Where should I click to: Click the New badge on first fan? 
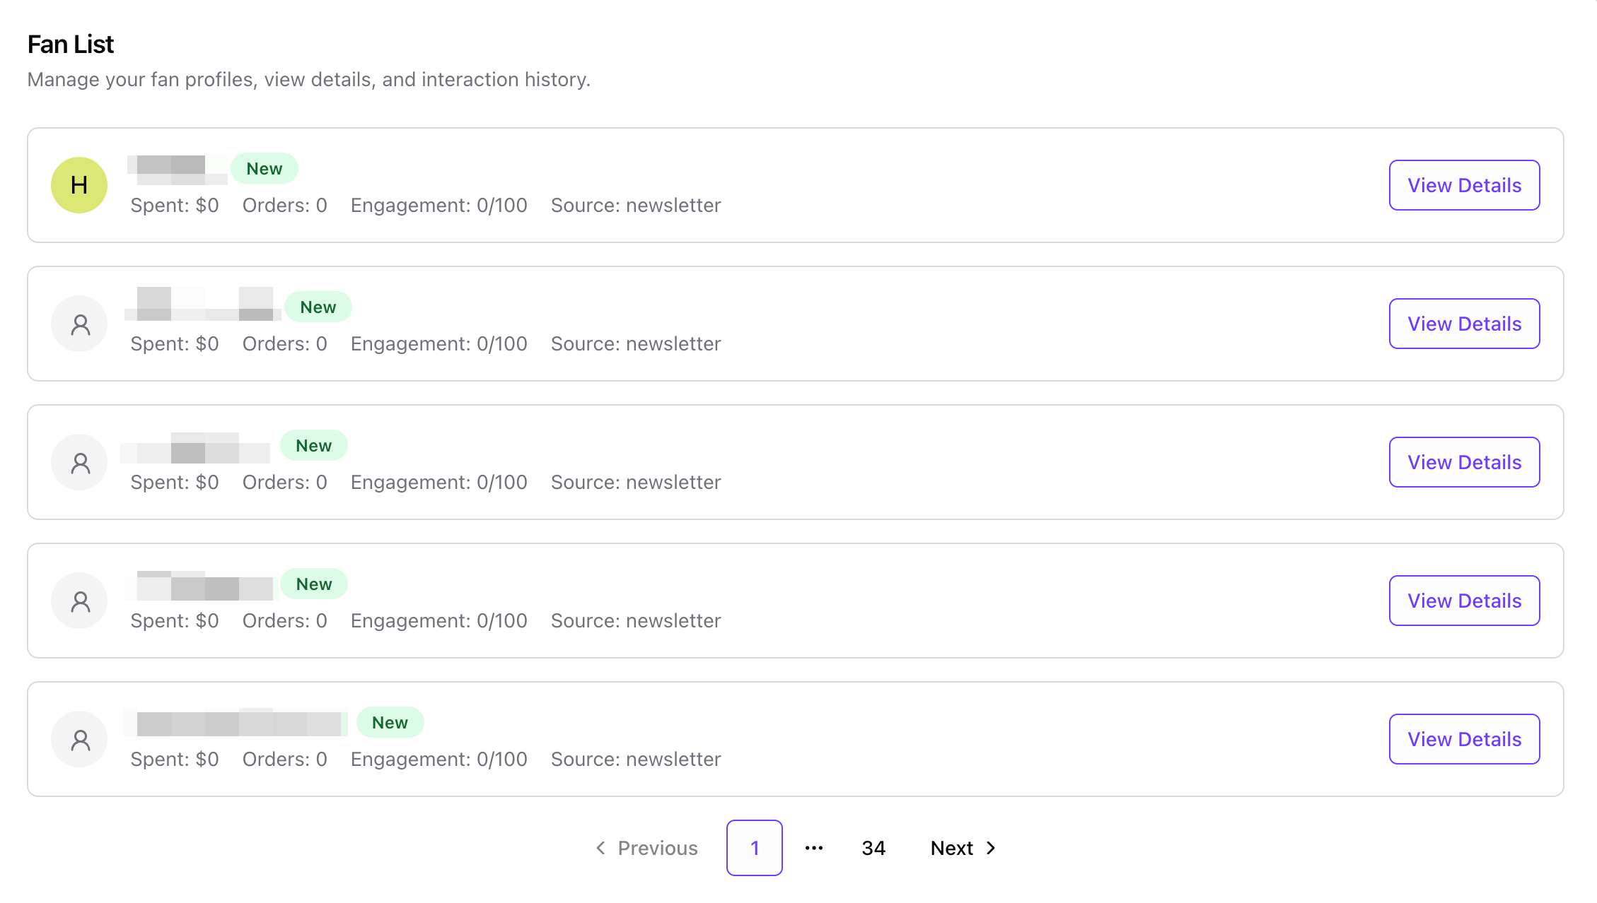(264, 168)
